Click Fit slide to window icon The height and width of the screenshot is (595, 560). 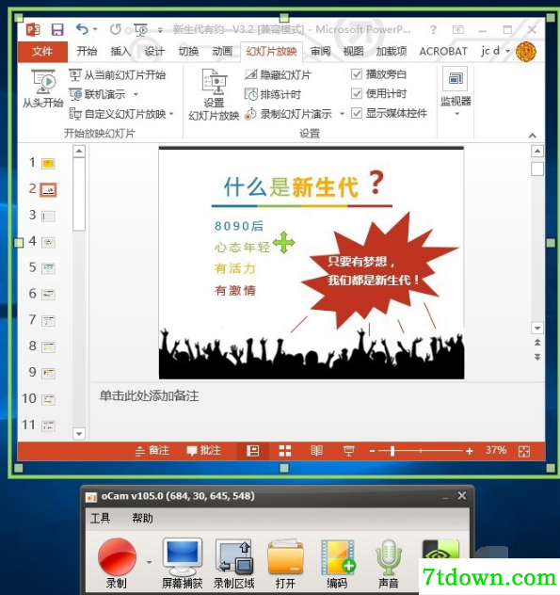click(524, 451)
